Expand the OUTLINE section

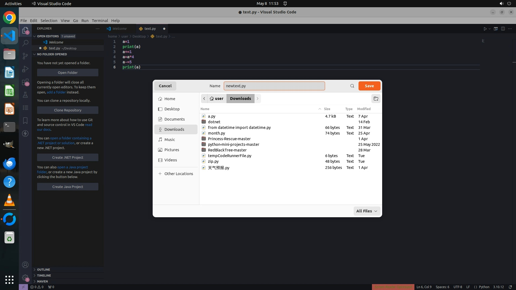tap(44, 270)
